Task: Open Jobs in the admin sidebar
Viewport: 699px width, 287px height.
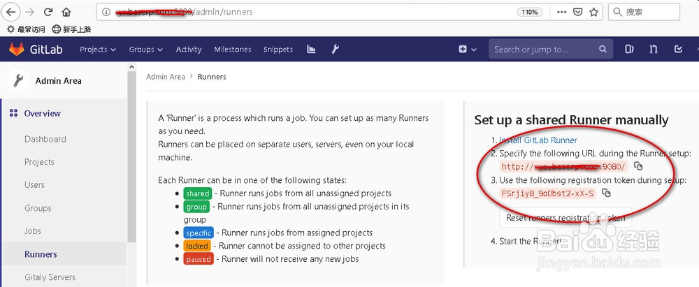Action: pos(33,231)
